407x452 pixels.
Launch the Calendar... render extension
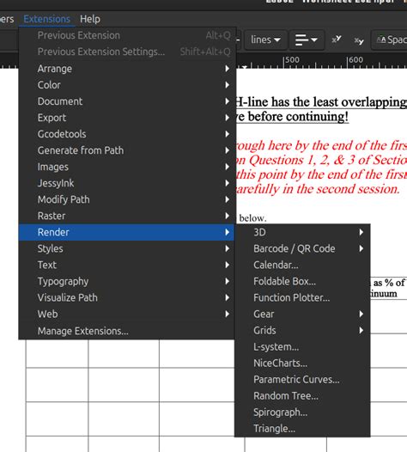point(302,265)
